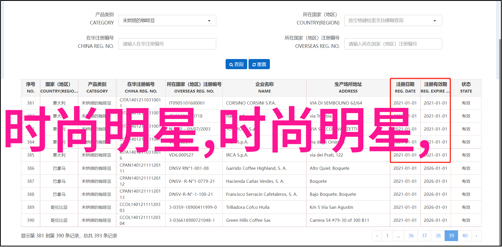Sort by the 序号 NO. column header
The image size is (502, 247).
click(30, 88)
